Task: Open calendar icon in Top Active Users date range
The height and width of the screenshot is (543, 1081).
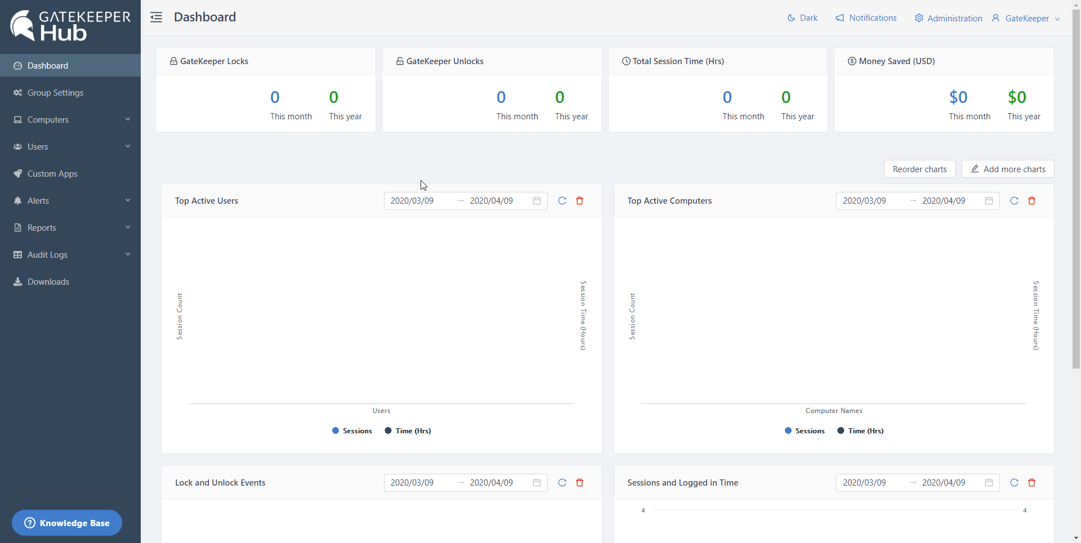Action: (537, 201)
